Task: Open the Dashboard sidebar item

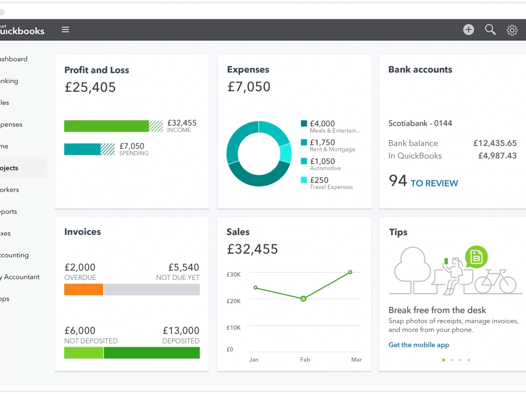Action: click(x=14, y=59)
